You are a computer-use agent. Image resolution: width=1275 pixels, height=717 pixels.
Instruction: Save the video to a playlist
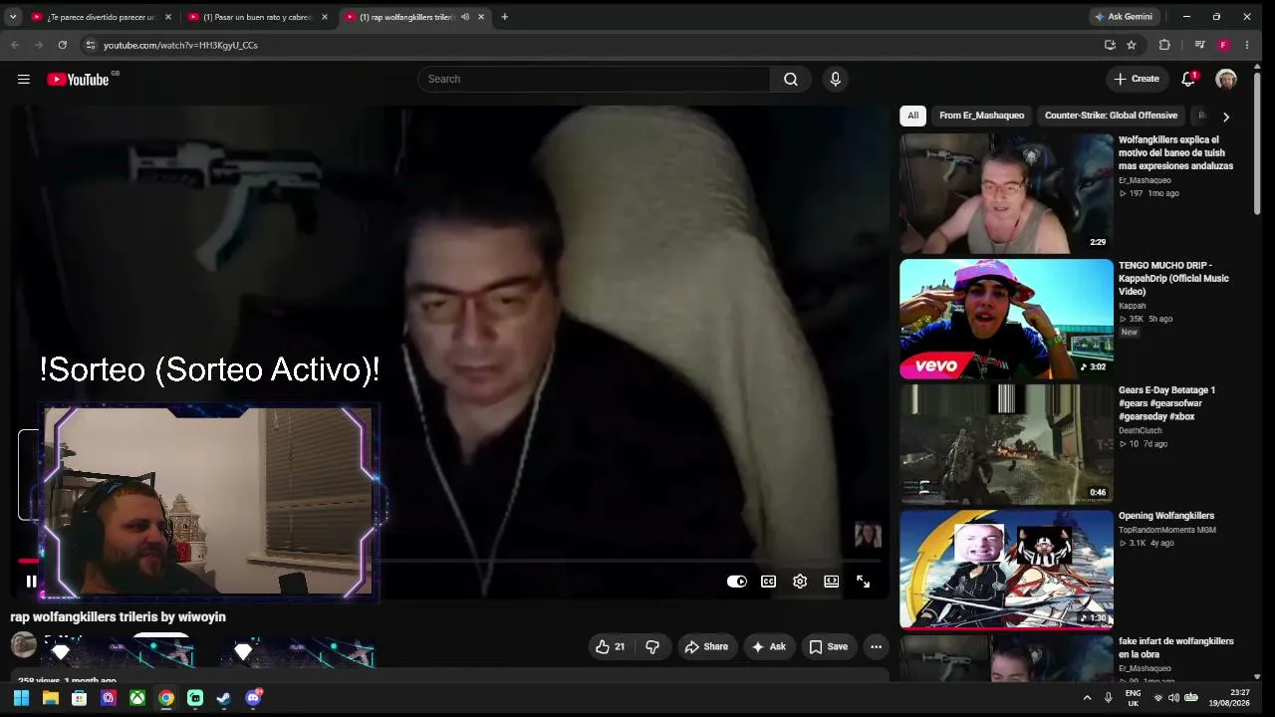(x=829, y=647)
